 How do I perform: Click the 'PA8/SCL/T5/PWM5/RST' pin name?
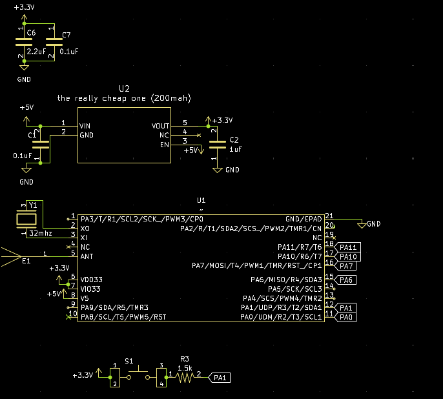(x=123, y=317)
